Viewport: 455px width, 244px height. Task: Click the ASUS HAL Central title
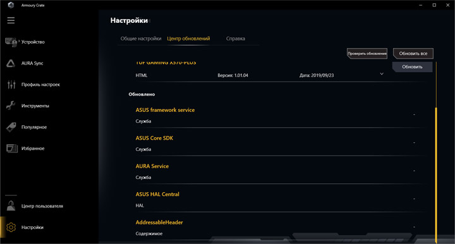(x=157, y=195)
